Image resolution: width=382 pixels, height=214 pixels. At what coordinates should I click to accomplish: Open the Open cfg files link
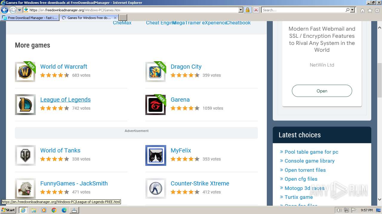click(301, 179)
